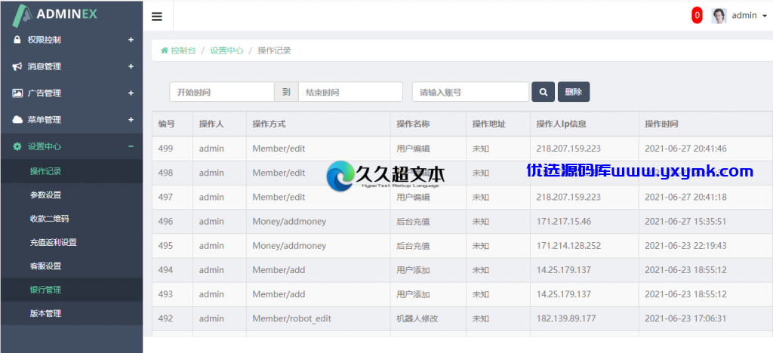The height and width of the screenshot is (353, 773).
Task: Click timestamp 2021-06-23 22:19:43
Action: 685,246
